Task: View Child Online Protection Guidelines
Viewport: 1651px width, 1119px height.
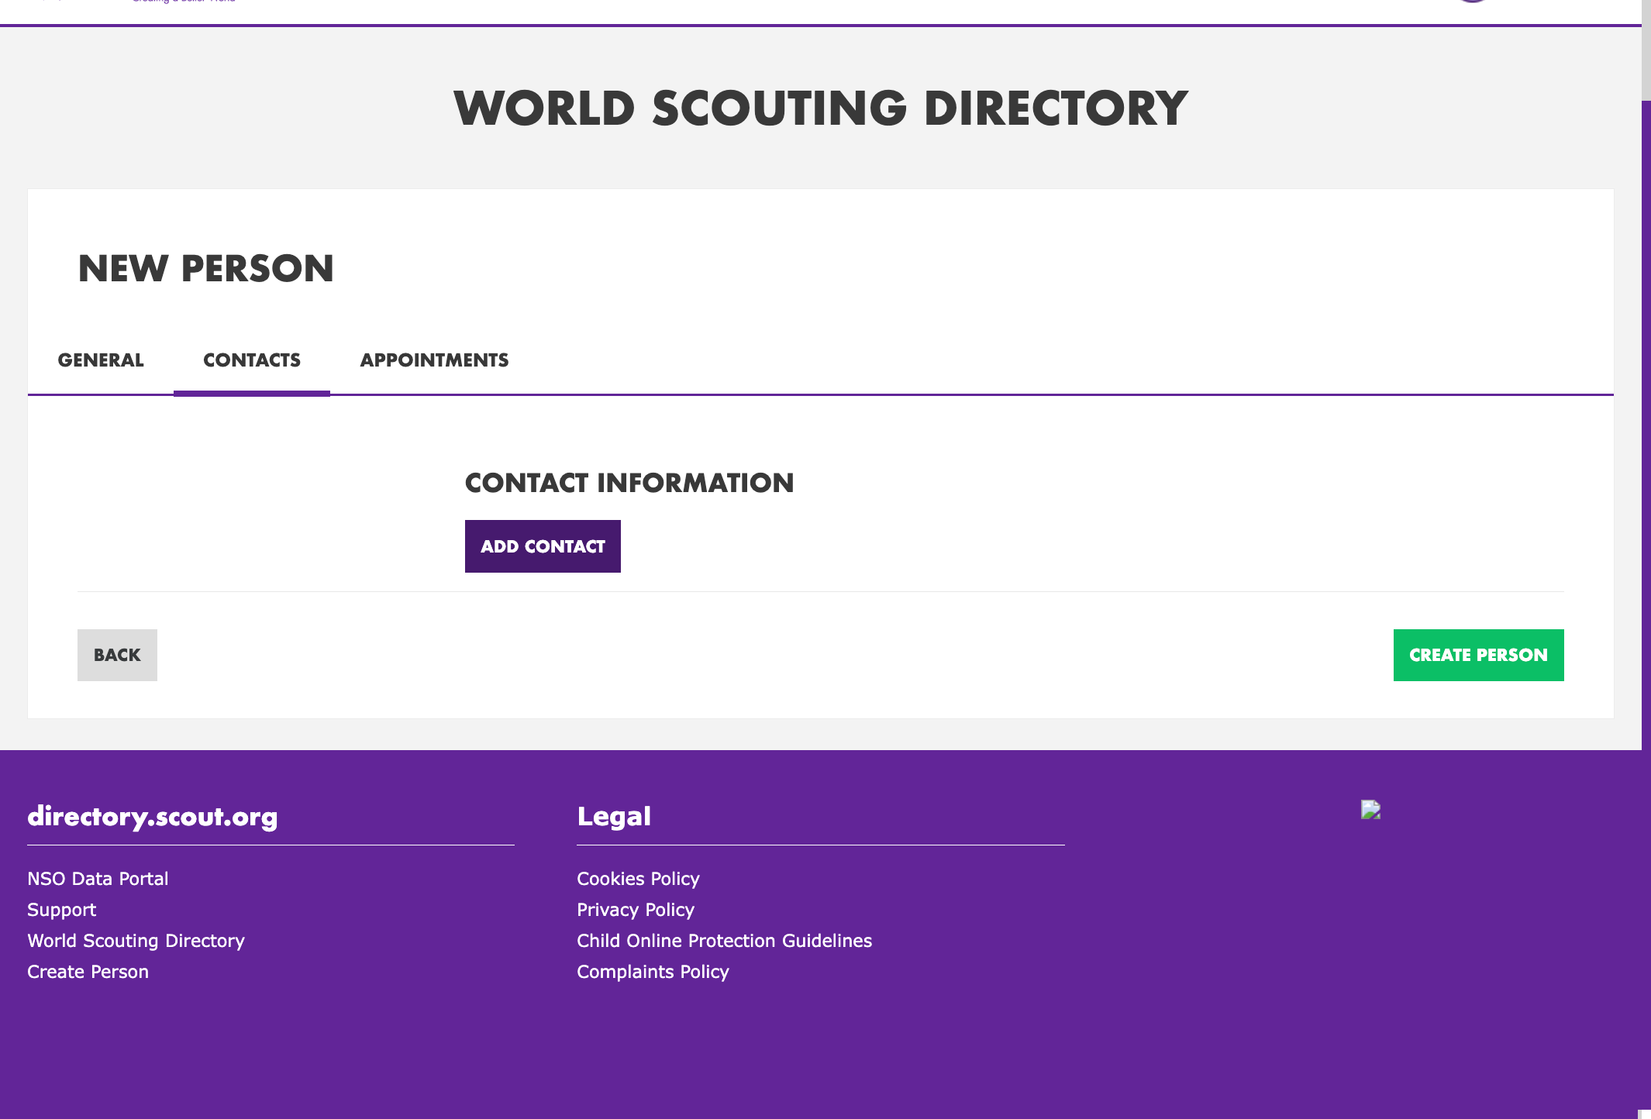Action: [x=724, y=941]
